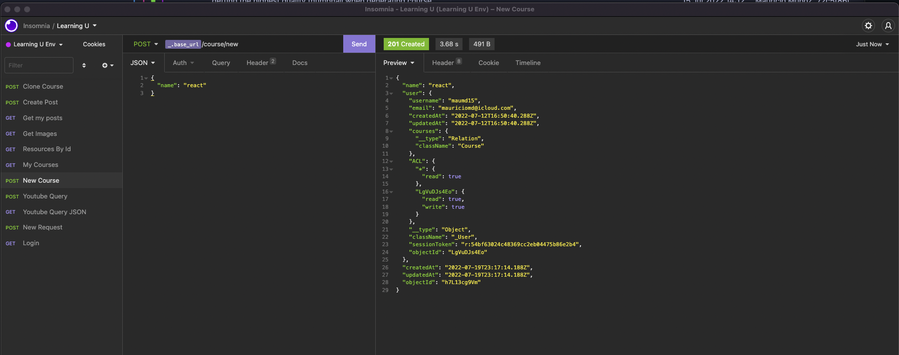Collapse the user object on line 3
Viewport: 899px width, 355px height.
click(392, 94)
